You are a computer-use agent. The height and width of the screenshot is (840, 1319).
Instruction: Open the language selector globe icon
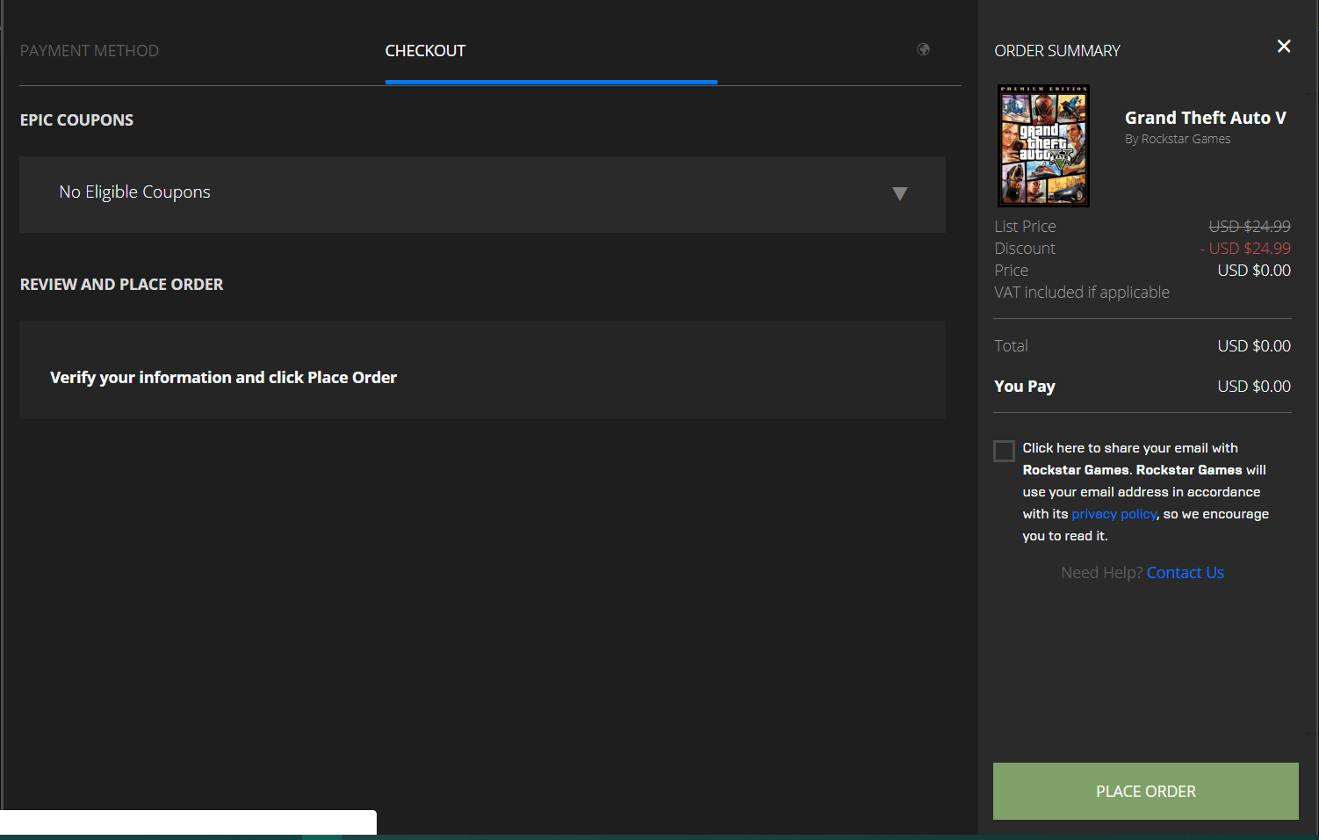click(923, 50)
